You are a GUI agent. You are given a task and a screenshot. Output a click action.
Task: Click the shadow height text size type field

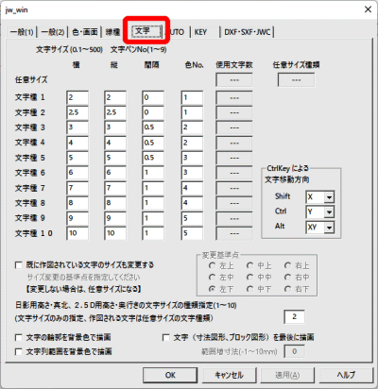(x=294, y=317)
